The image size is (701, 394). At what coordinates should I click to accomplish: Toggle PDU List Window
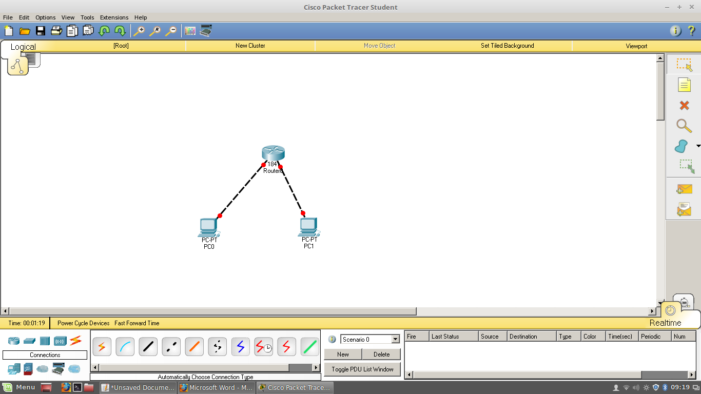(362, 369)
